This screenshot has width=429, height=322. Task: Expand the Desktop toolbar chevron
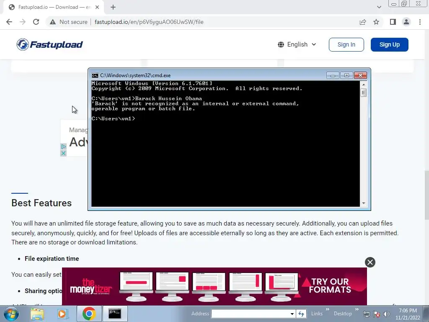(x=357, y=309)
